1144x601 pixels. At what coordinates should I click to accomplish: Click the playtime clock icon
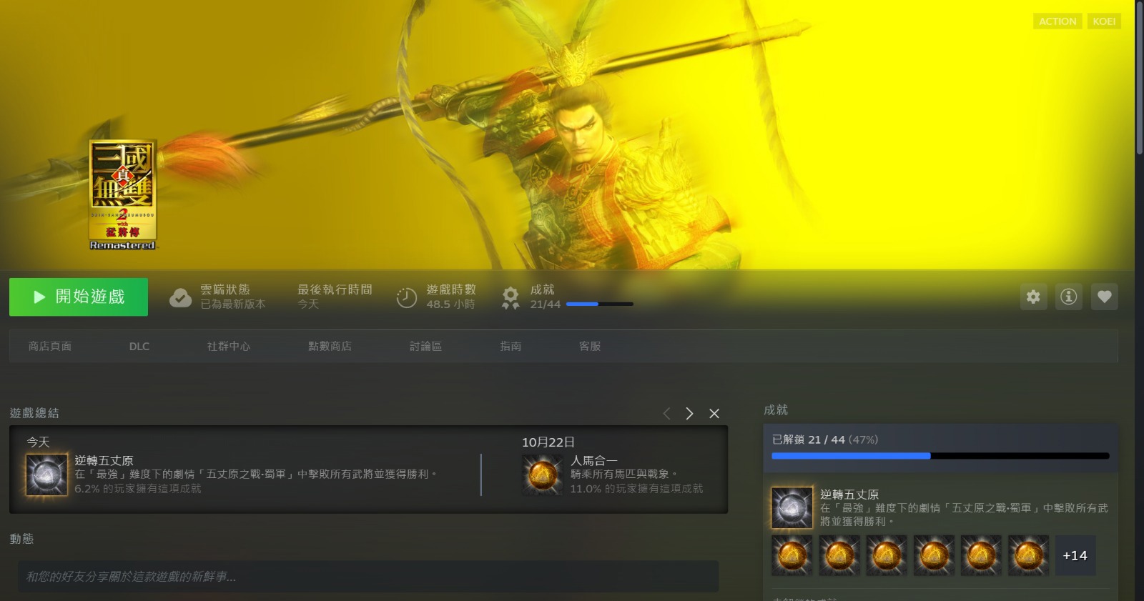[x=407, y=297]
